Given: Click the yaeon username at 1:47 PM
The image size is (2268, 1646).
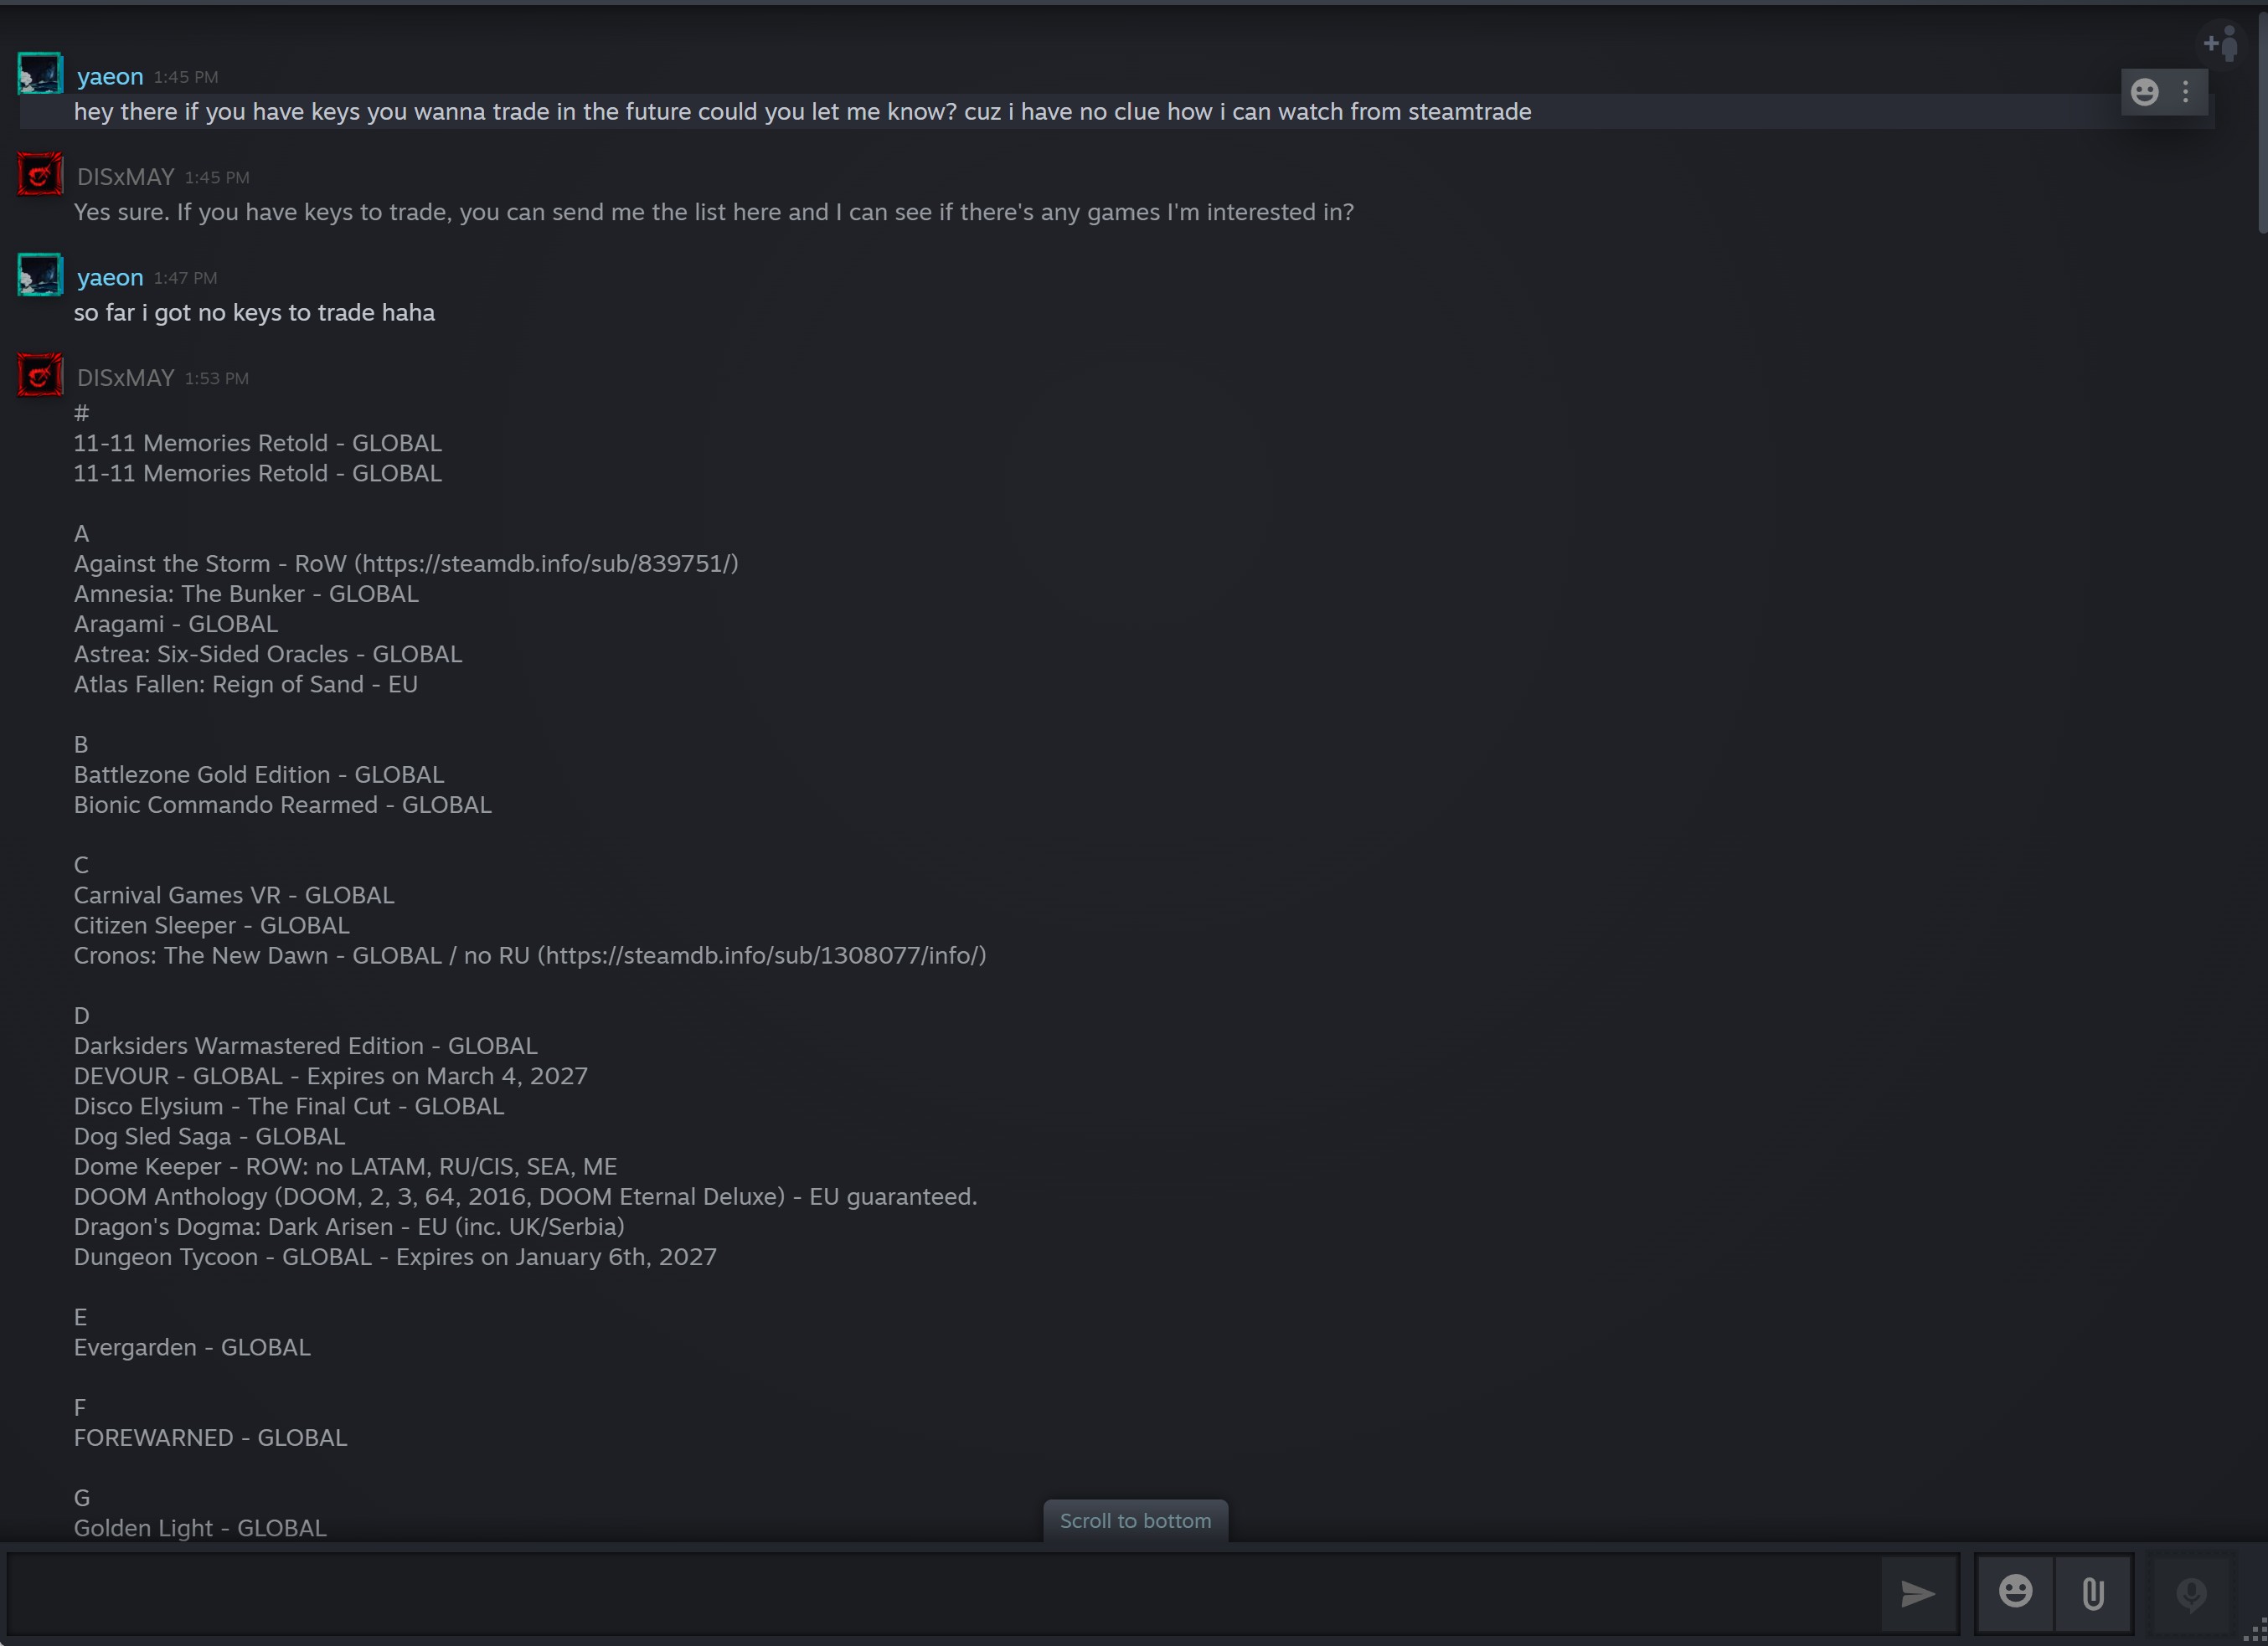Looking at the screenshot, I should tap(110, 277).
